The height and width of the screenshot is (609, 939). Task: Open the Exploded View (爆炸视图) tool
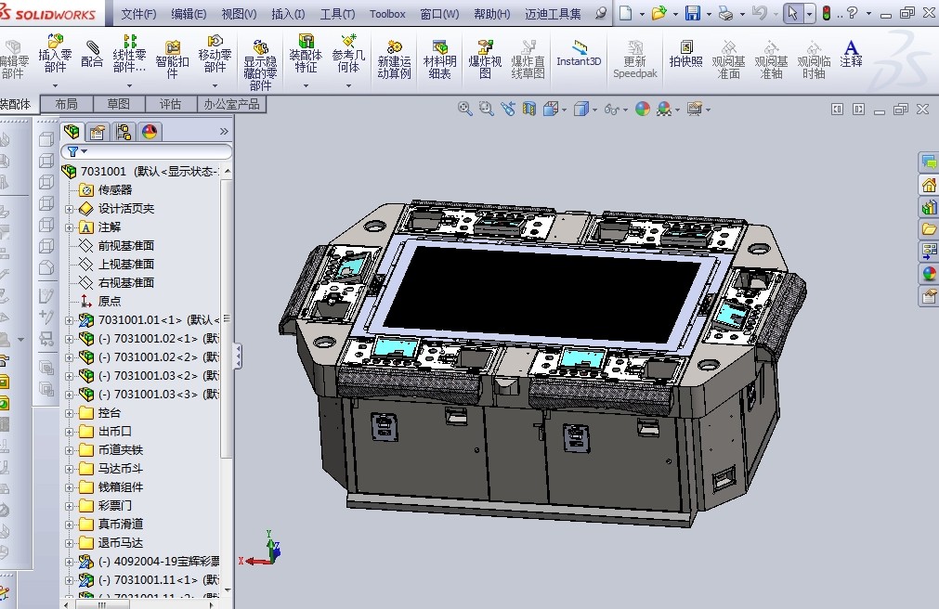[485, 51]
